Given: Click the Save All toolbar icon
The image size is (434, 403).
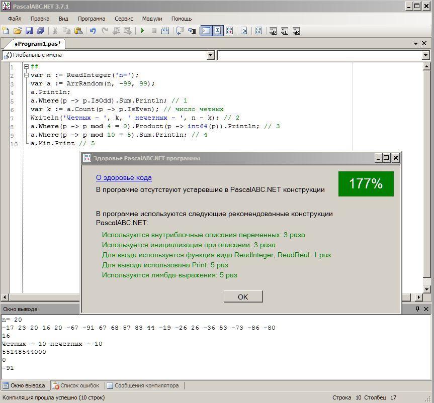Looking at the screenshot, I should point(41,31).
